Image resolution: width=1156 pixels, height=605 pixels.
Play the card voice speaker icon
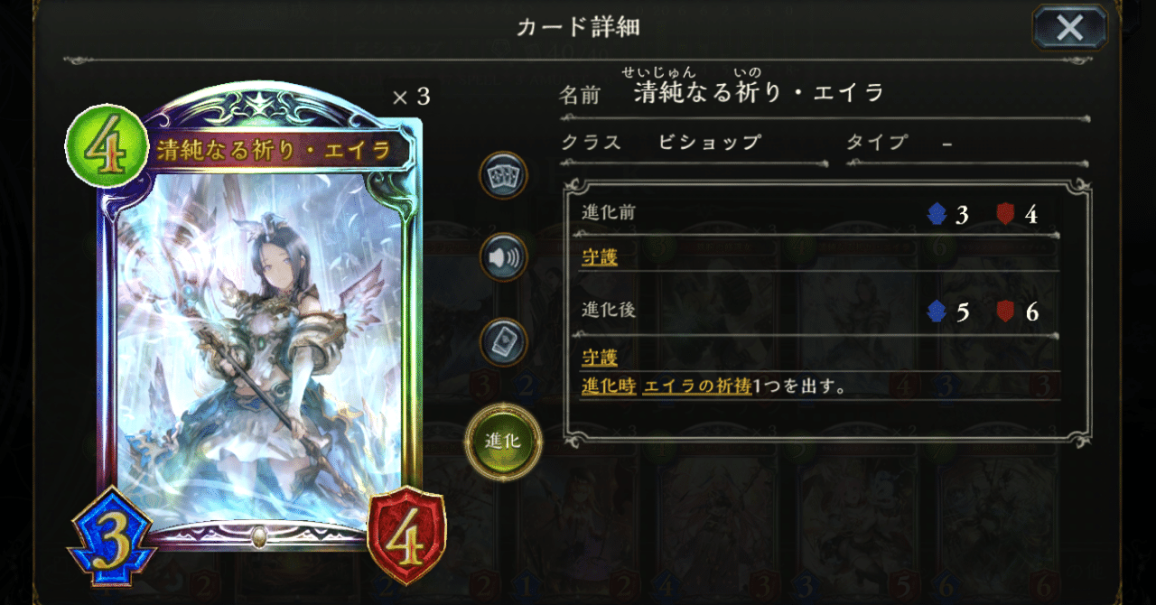click(x=502, y=258)
